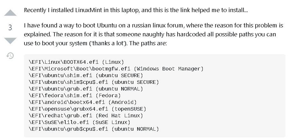Click the SuSE elilo.efi code line

tap(80, 122)
